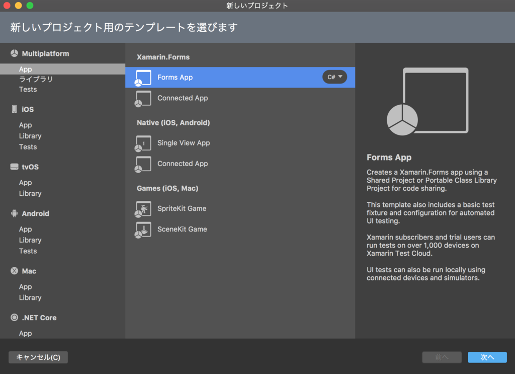This screenshot has height=374, width=515.
Task: Click the Mac category icon
Action: [x=14, y=271]
